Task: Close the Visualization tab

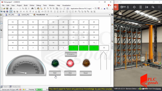Action: [x=47, y=15]
